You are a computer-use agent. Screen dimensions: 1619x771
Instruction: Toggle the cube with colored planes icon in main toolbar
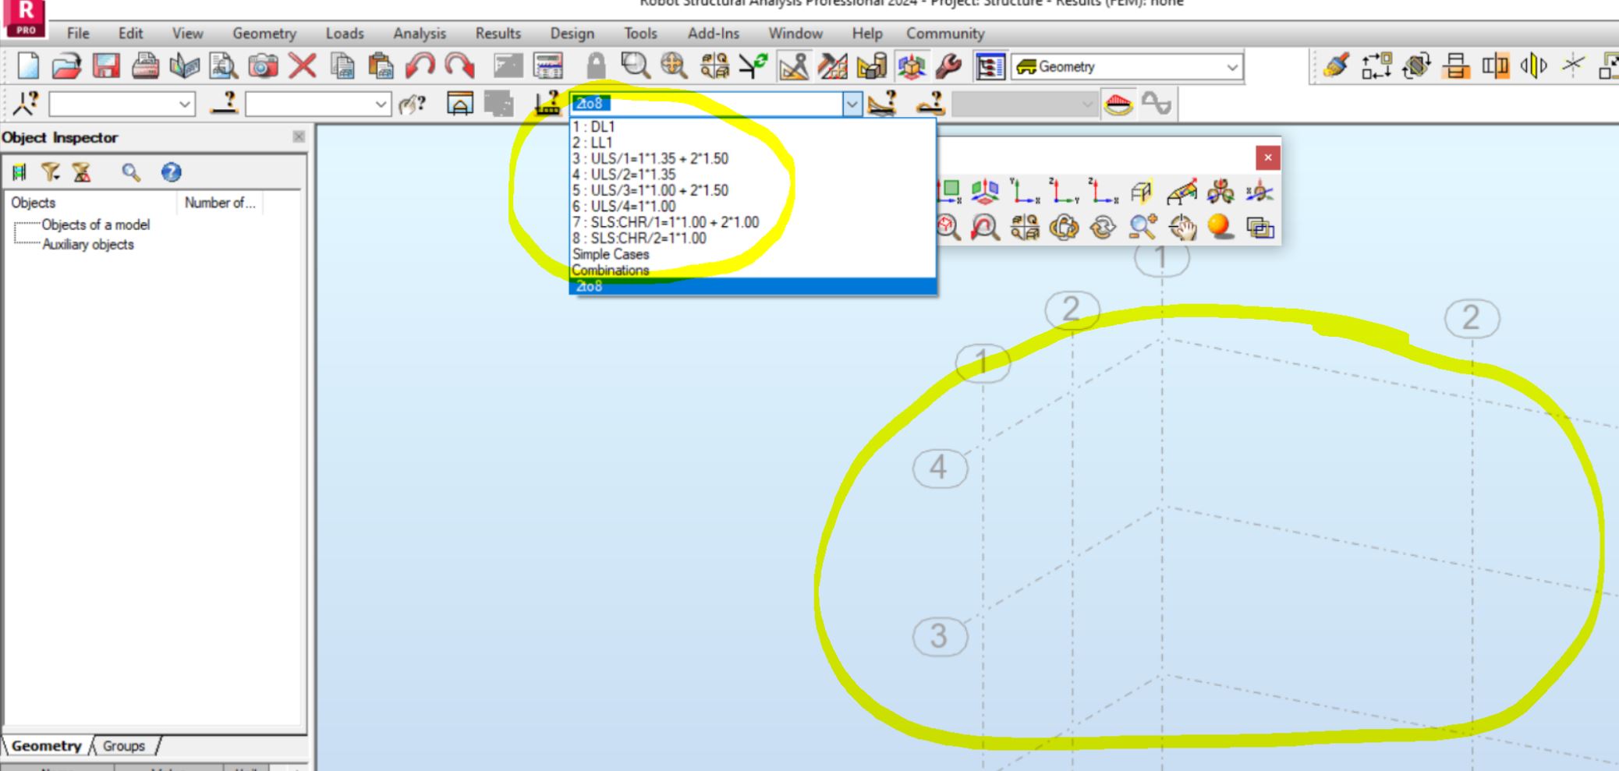[911, 66]
